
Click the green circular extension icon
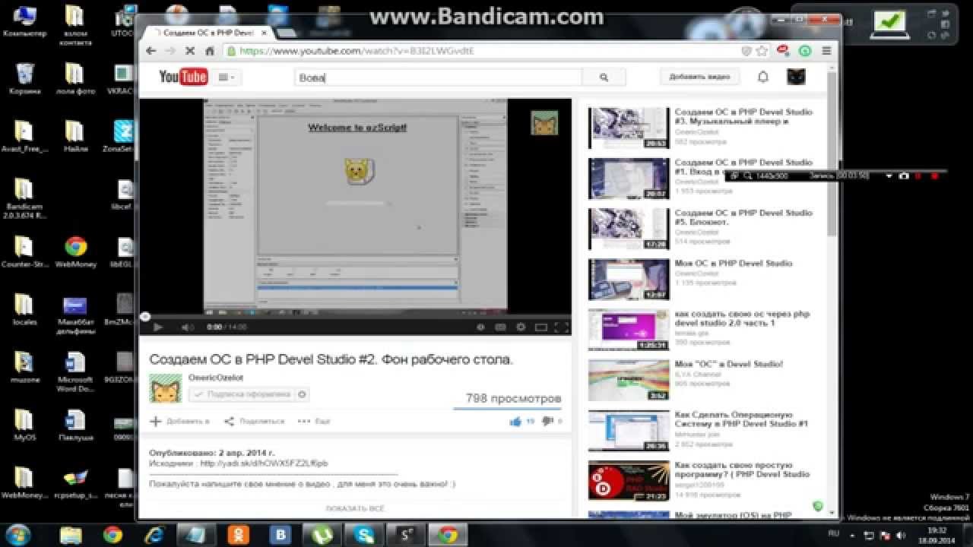tap(805, 51)
